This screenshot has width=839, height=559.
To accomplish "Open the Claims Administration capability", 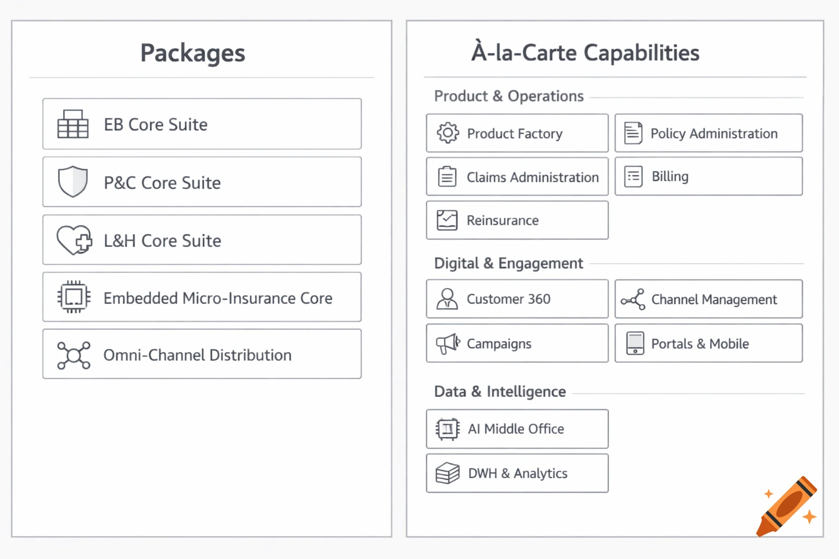I will (x=517, y=176).
